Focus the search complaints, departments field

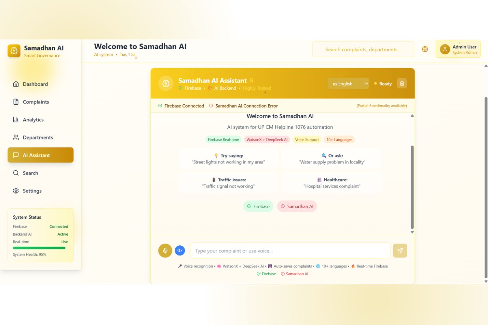click(x=363, y=49)
